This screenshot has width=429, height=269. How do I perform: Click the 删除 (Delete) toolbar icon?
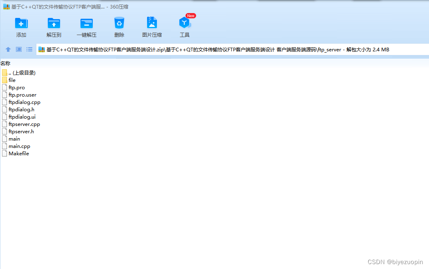(119, 24)
